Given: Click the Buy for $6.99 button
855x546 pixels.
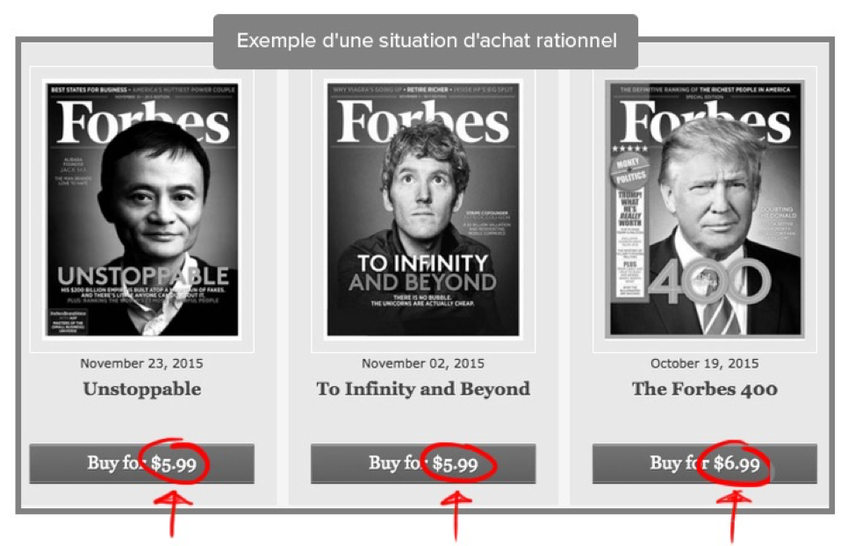Looking at the screenshot, I should click(705, 463).
